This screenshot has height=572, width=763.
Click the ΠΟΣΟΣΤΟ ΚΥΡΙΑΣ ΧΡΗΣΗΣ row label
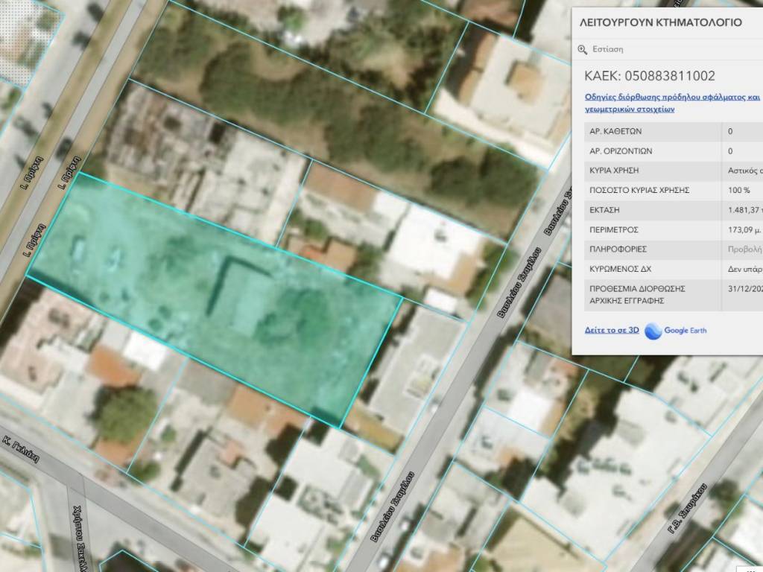(x=638, y=191)
